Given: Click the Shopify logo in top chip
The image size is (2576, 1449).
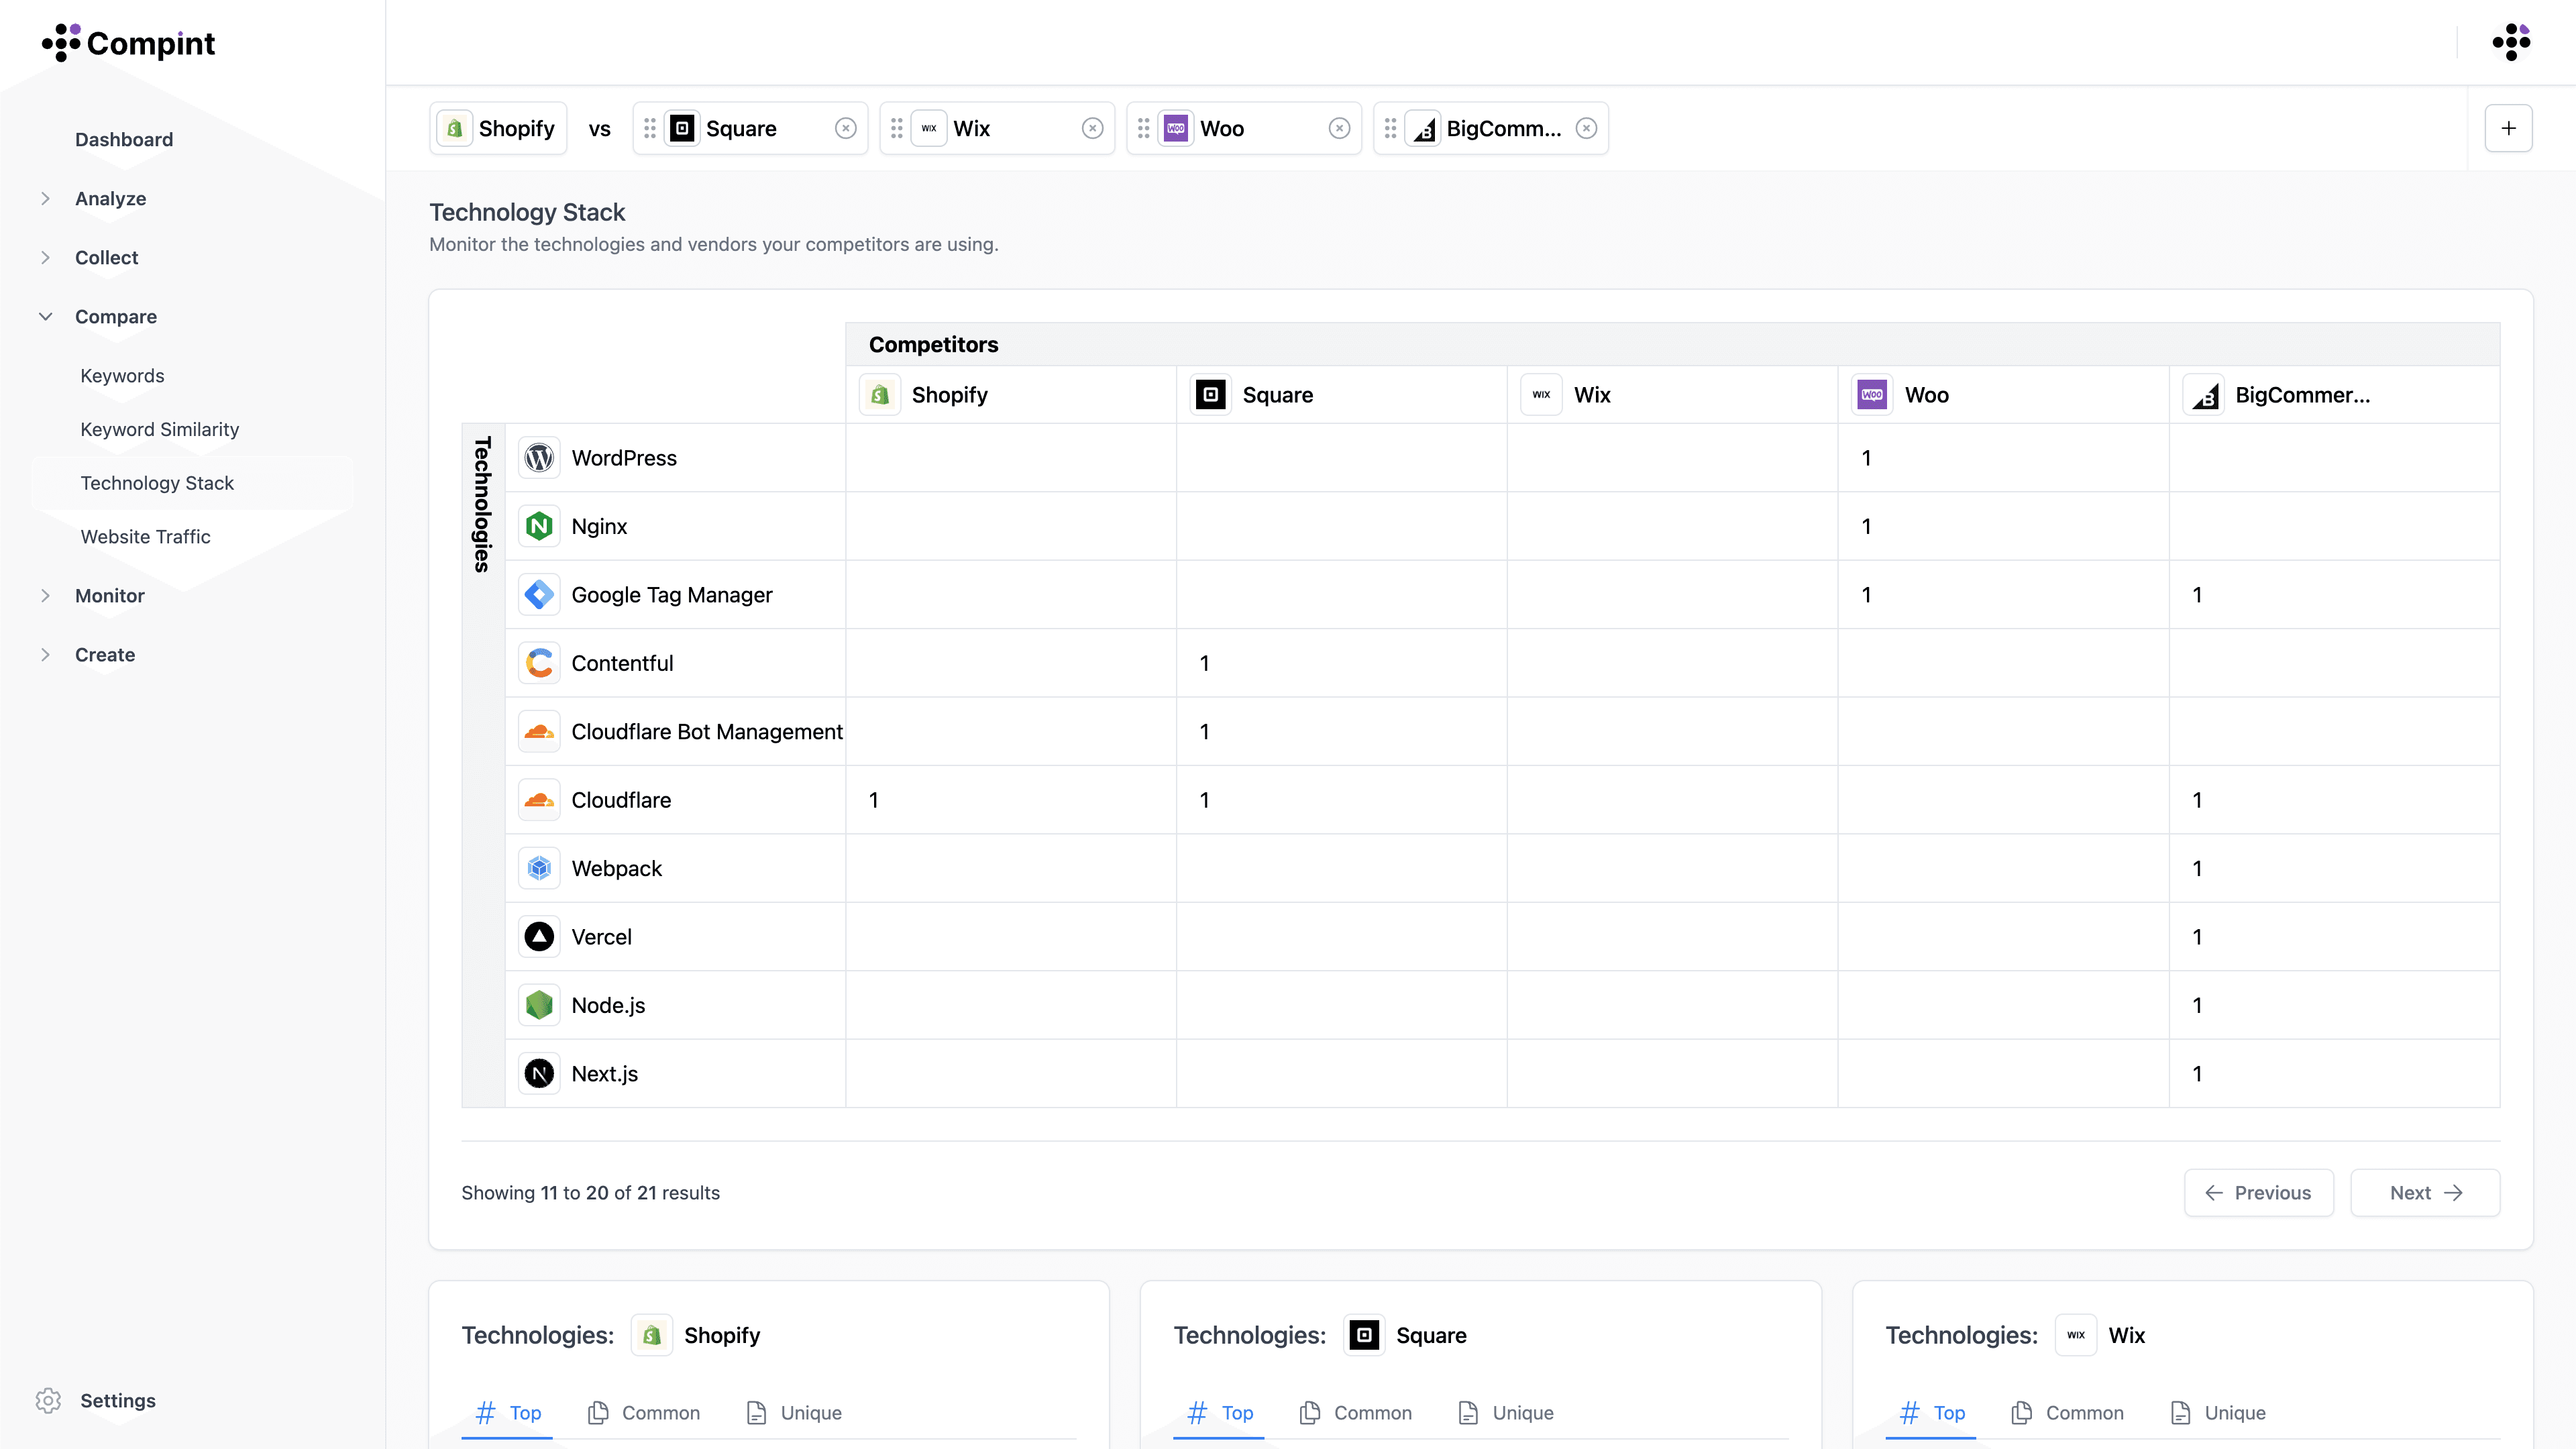Looking at the screenshot, I should click(x=455, y=128).
